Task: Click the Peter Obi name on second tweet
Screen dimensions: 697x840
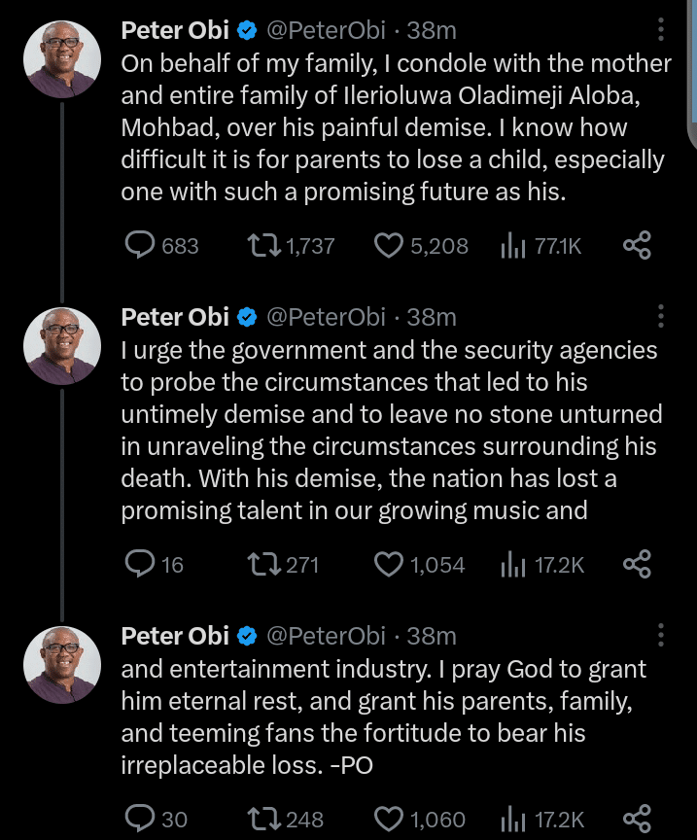Action: coord(175,317)
